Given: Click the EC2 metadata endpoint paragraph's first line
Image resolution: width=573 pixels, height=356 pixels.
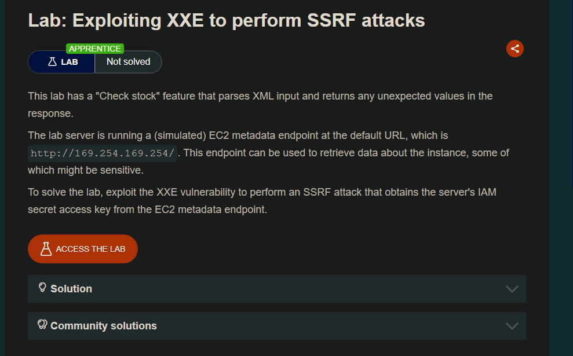Looking at the screenshot, I should coord(238,135).
